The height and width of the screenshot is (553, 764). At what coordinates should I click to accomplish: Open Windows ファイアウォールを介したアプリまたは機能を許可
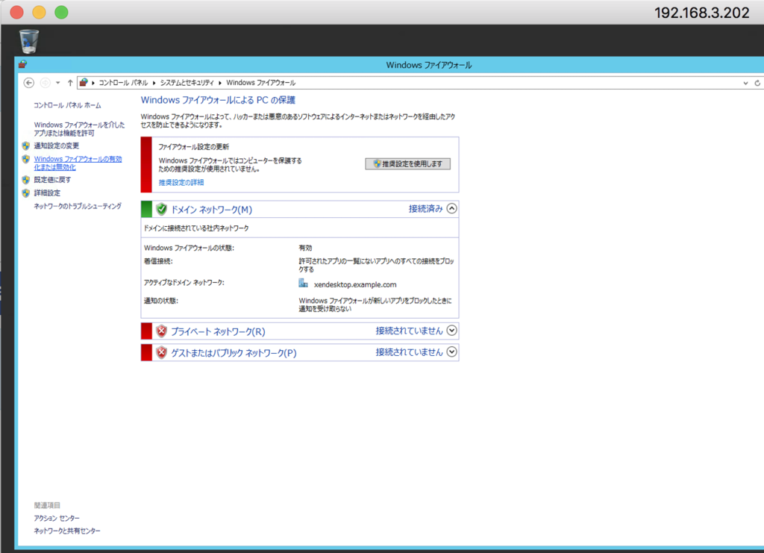(x=79, y=128)
